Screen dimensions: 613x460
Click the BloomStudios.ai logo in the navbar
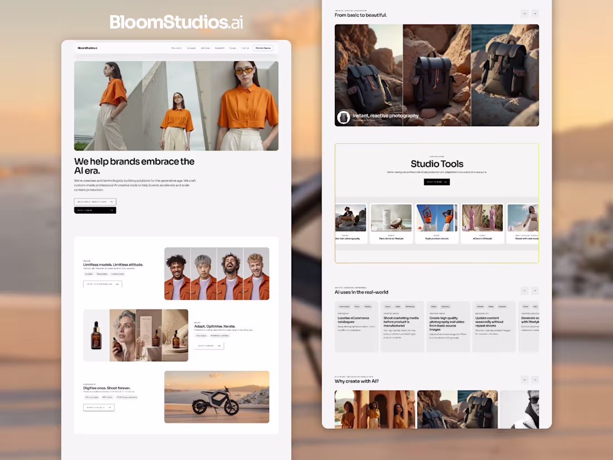click(88, 48)
